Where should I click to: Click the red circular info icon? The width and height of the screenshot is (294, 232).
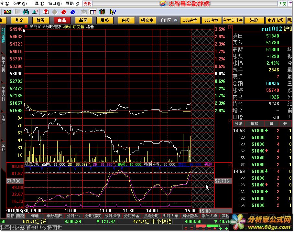click(x=64, y=12)
